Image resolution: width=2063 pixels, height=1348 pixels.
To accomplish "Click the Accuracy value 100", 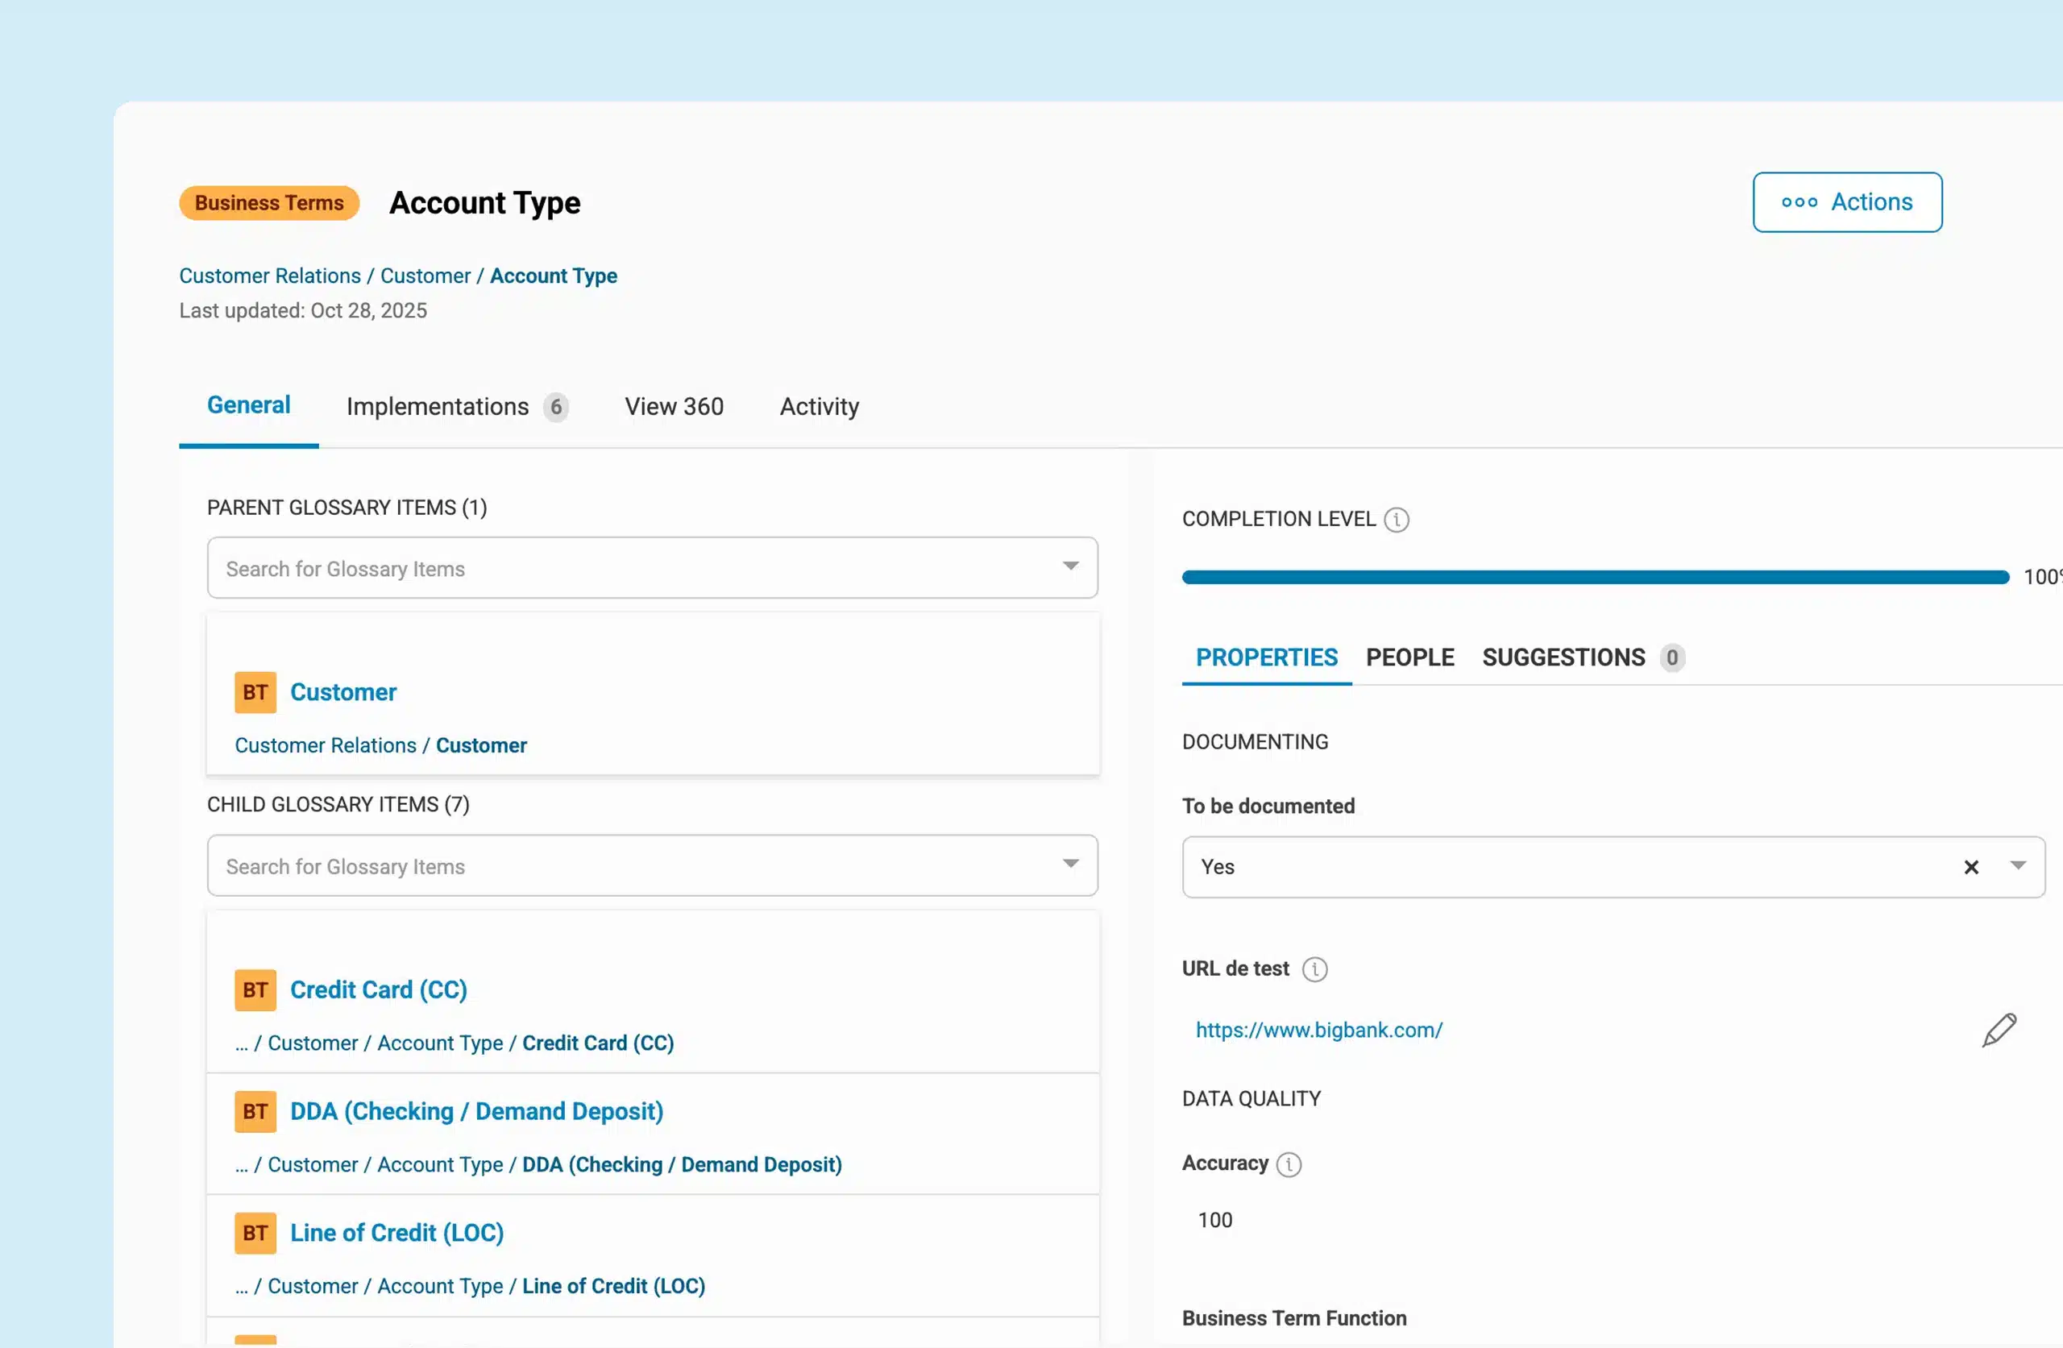I will coord(1214,1220).
